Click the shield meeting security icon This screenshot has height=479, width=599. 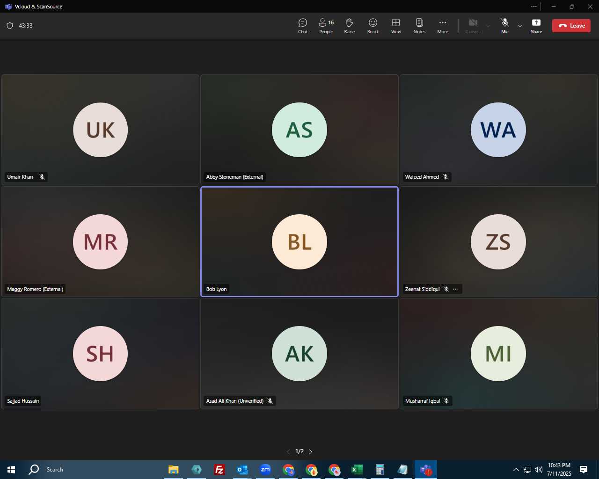pos(10,26)
